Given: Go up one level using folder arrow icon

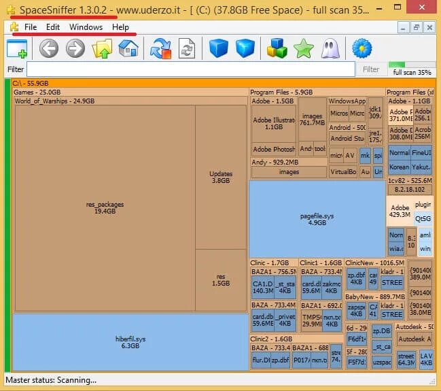Looking at the screenshot, I should [x=102, y=48].
